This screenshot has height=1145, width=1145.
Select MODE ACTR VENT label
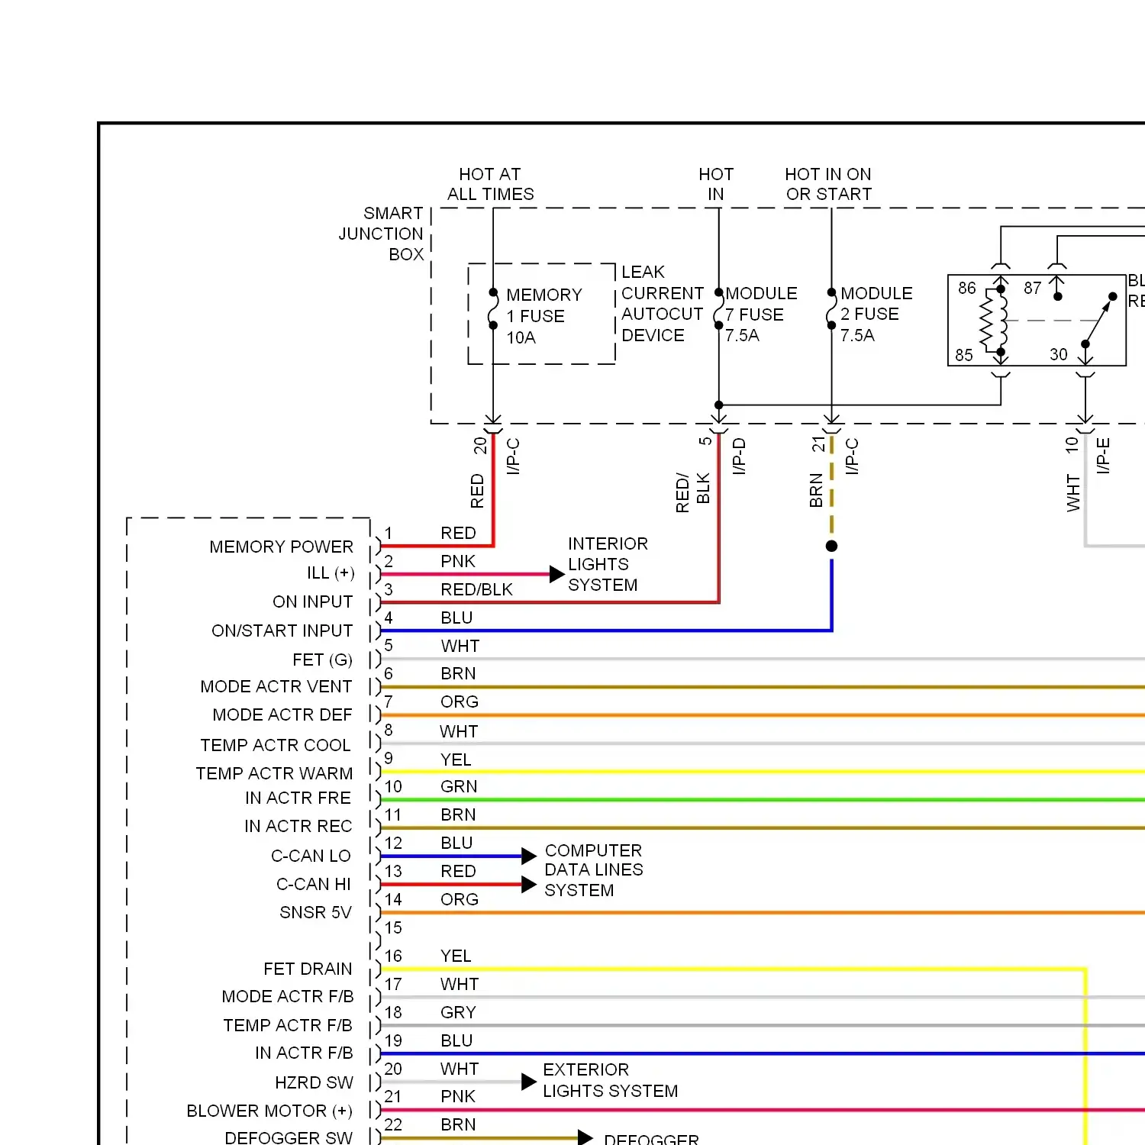coord(276,686)
